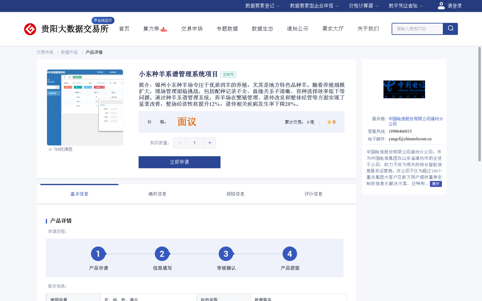Click the user login avatar icon
The height and width of the screenshot is (301, 482).
[x=441, y=6]
